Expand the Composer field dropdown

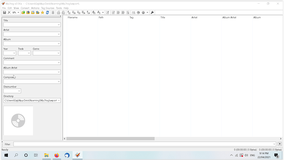[x=59, y=82]
